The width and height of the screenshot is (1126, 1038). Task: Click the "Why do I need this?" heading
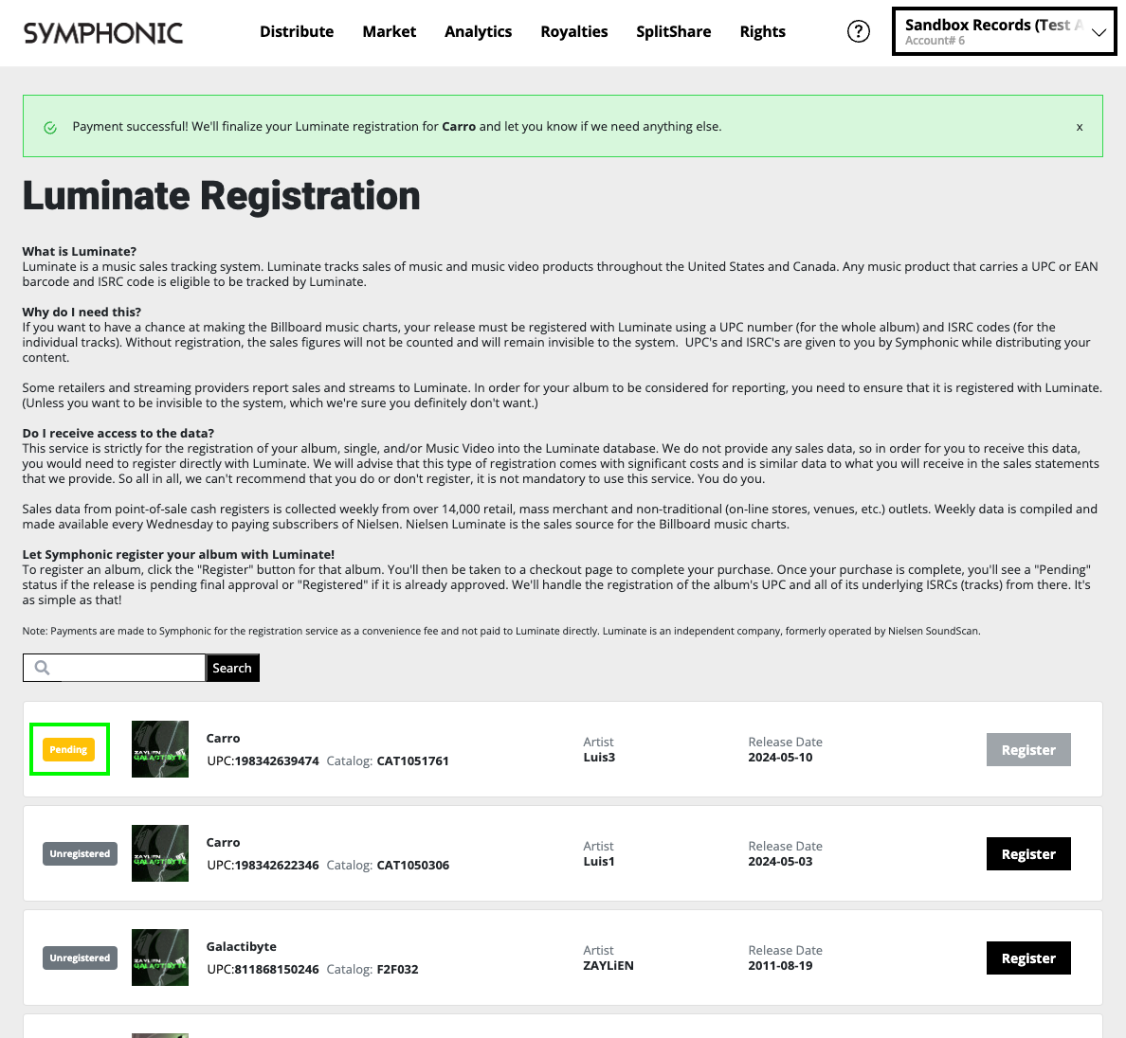coord(82,312)
